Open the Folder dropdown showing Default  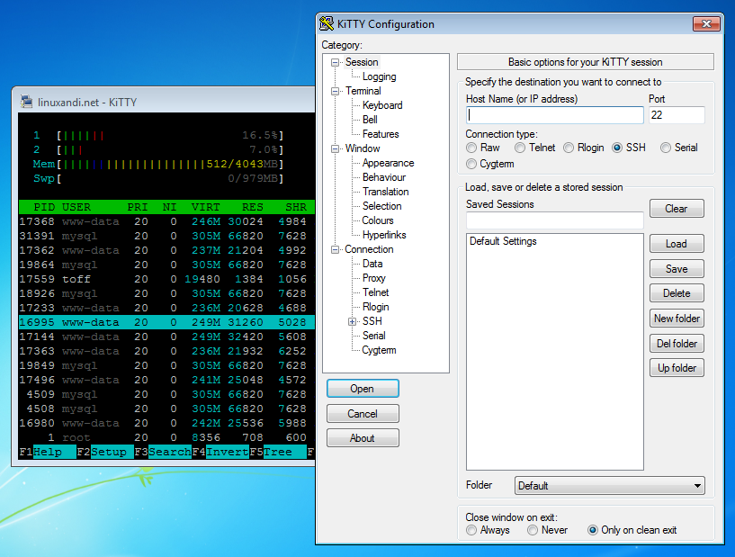pyautogui.click(x=608, y=485)
